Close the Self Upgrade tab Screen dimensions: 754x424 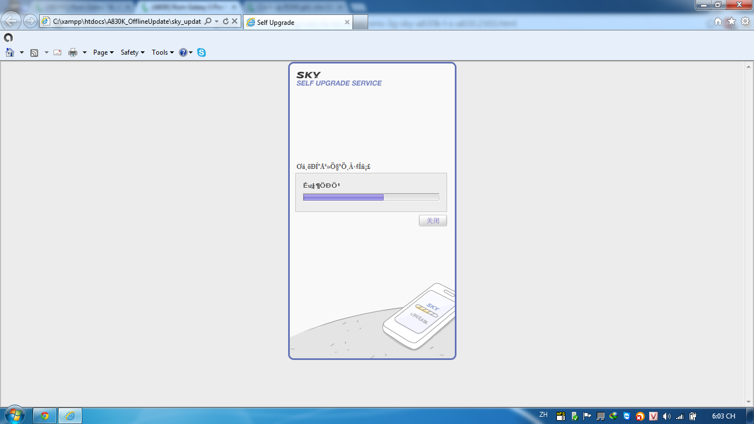pos(347,22)
